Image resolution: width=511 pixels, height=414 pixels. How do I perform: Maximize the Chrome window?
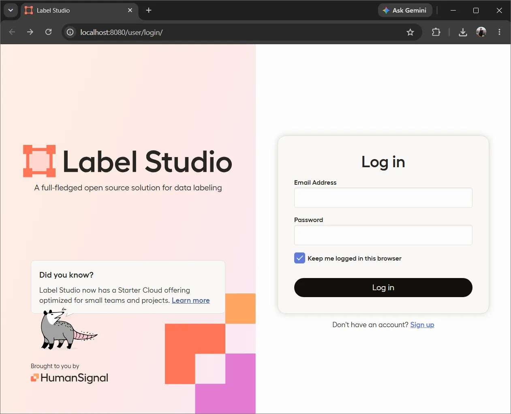pos(476,10)
